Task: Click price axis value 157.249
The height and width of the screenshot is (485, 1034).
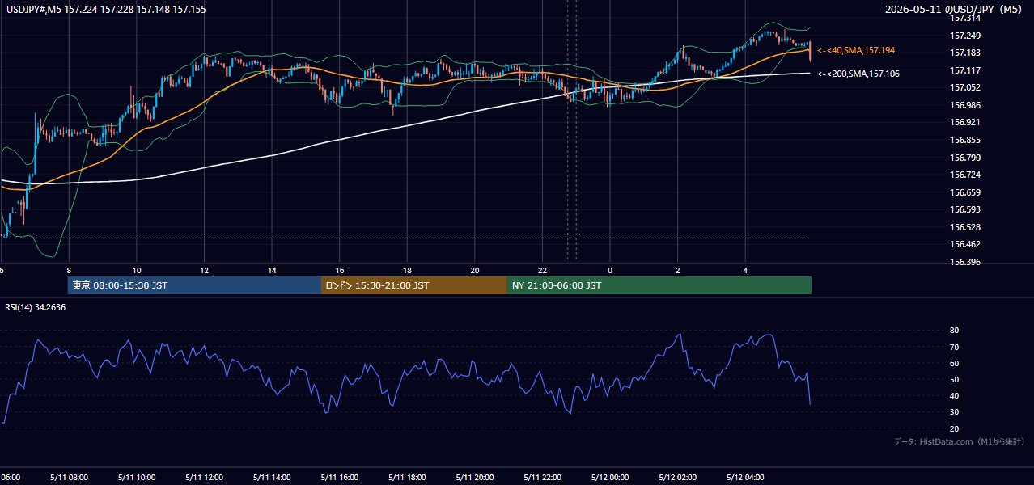Action: click(x=965, y=36)
